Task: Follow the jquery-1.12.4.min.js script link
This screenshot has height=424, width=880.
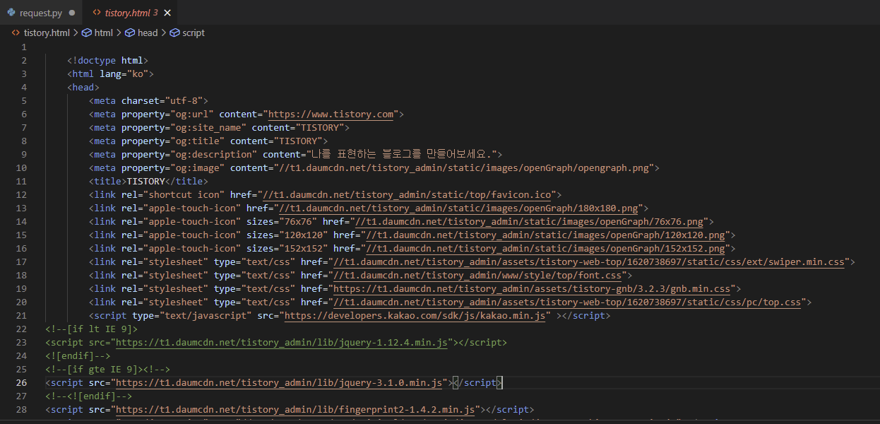Action: 283,342
